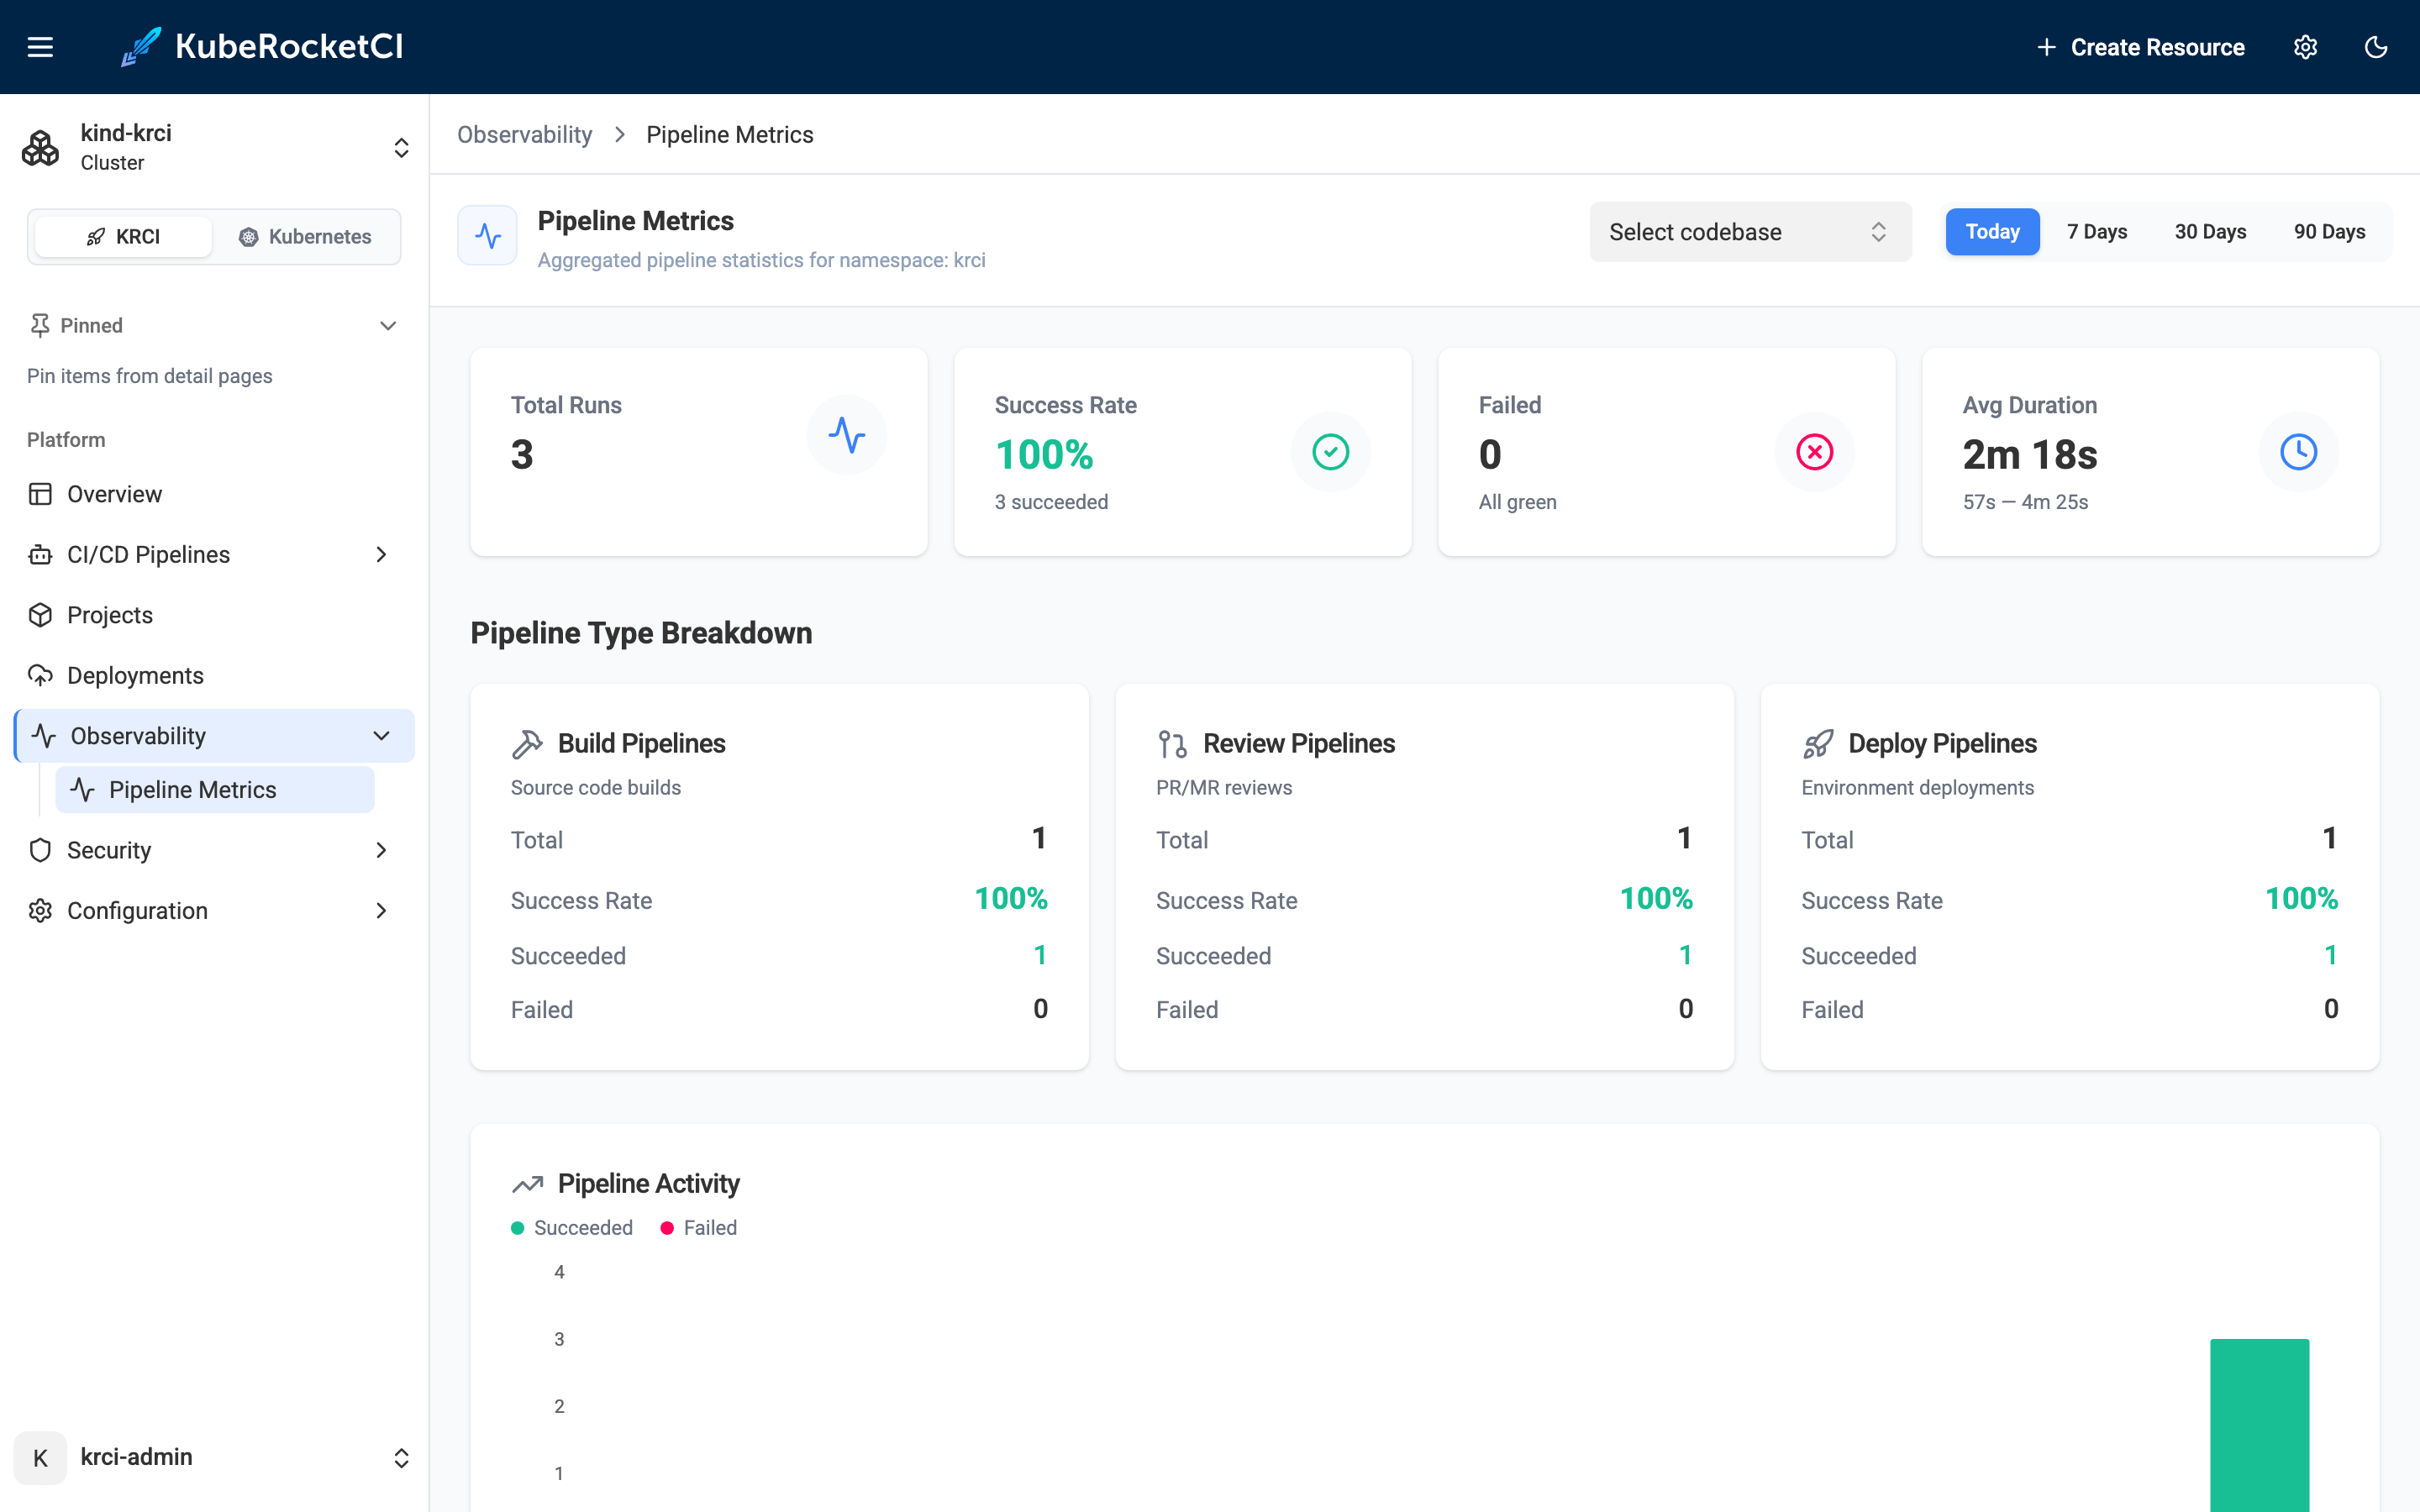Click the Projects box icon
Viewport: 2420px width, 1512px height.
click(40, 615)
